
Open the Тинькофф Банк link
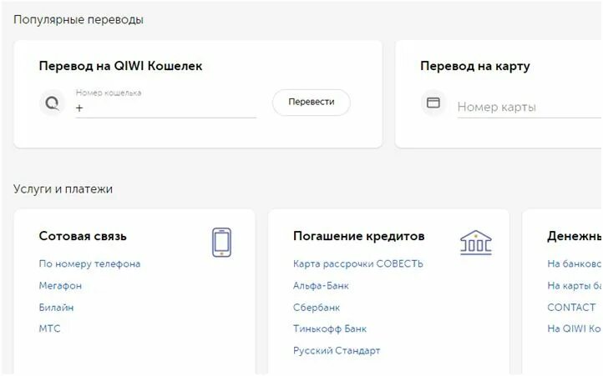click(x=330, y=328)
